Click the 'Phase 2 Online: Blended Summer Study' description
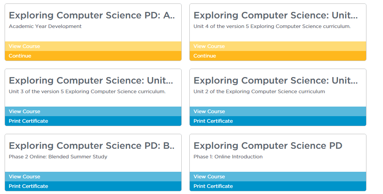The height and width of the screenshot is (194, 383). pyautogui.click(x=58, y=157)
